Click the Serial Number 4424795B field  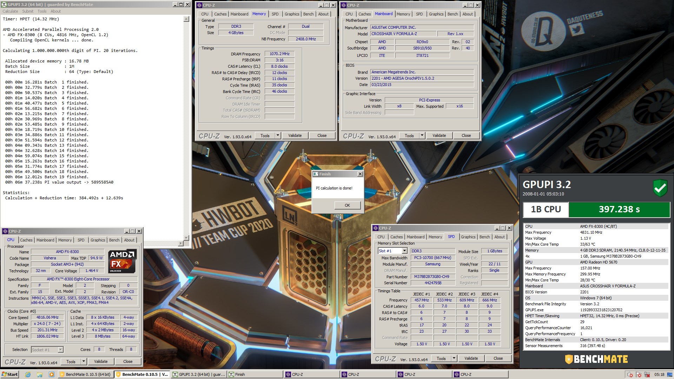pos(432,283)
